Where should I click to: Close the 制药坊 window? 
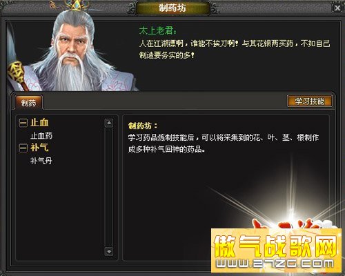point(337,8)
